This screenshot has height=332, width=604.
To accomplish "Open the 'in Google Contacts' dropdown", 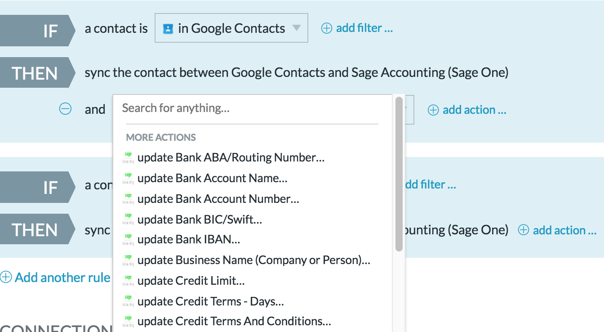I will 231,28.
